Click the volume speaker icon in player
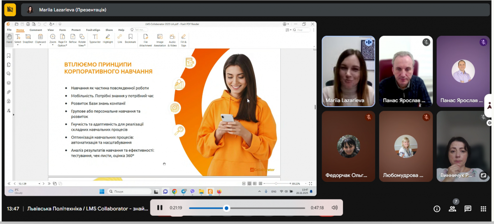The height and width of the screenshot is (224, 494). click(334, 208)
